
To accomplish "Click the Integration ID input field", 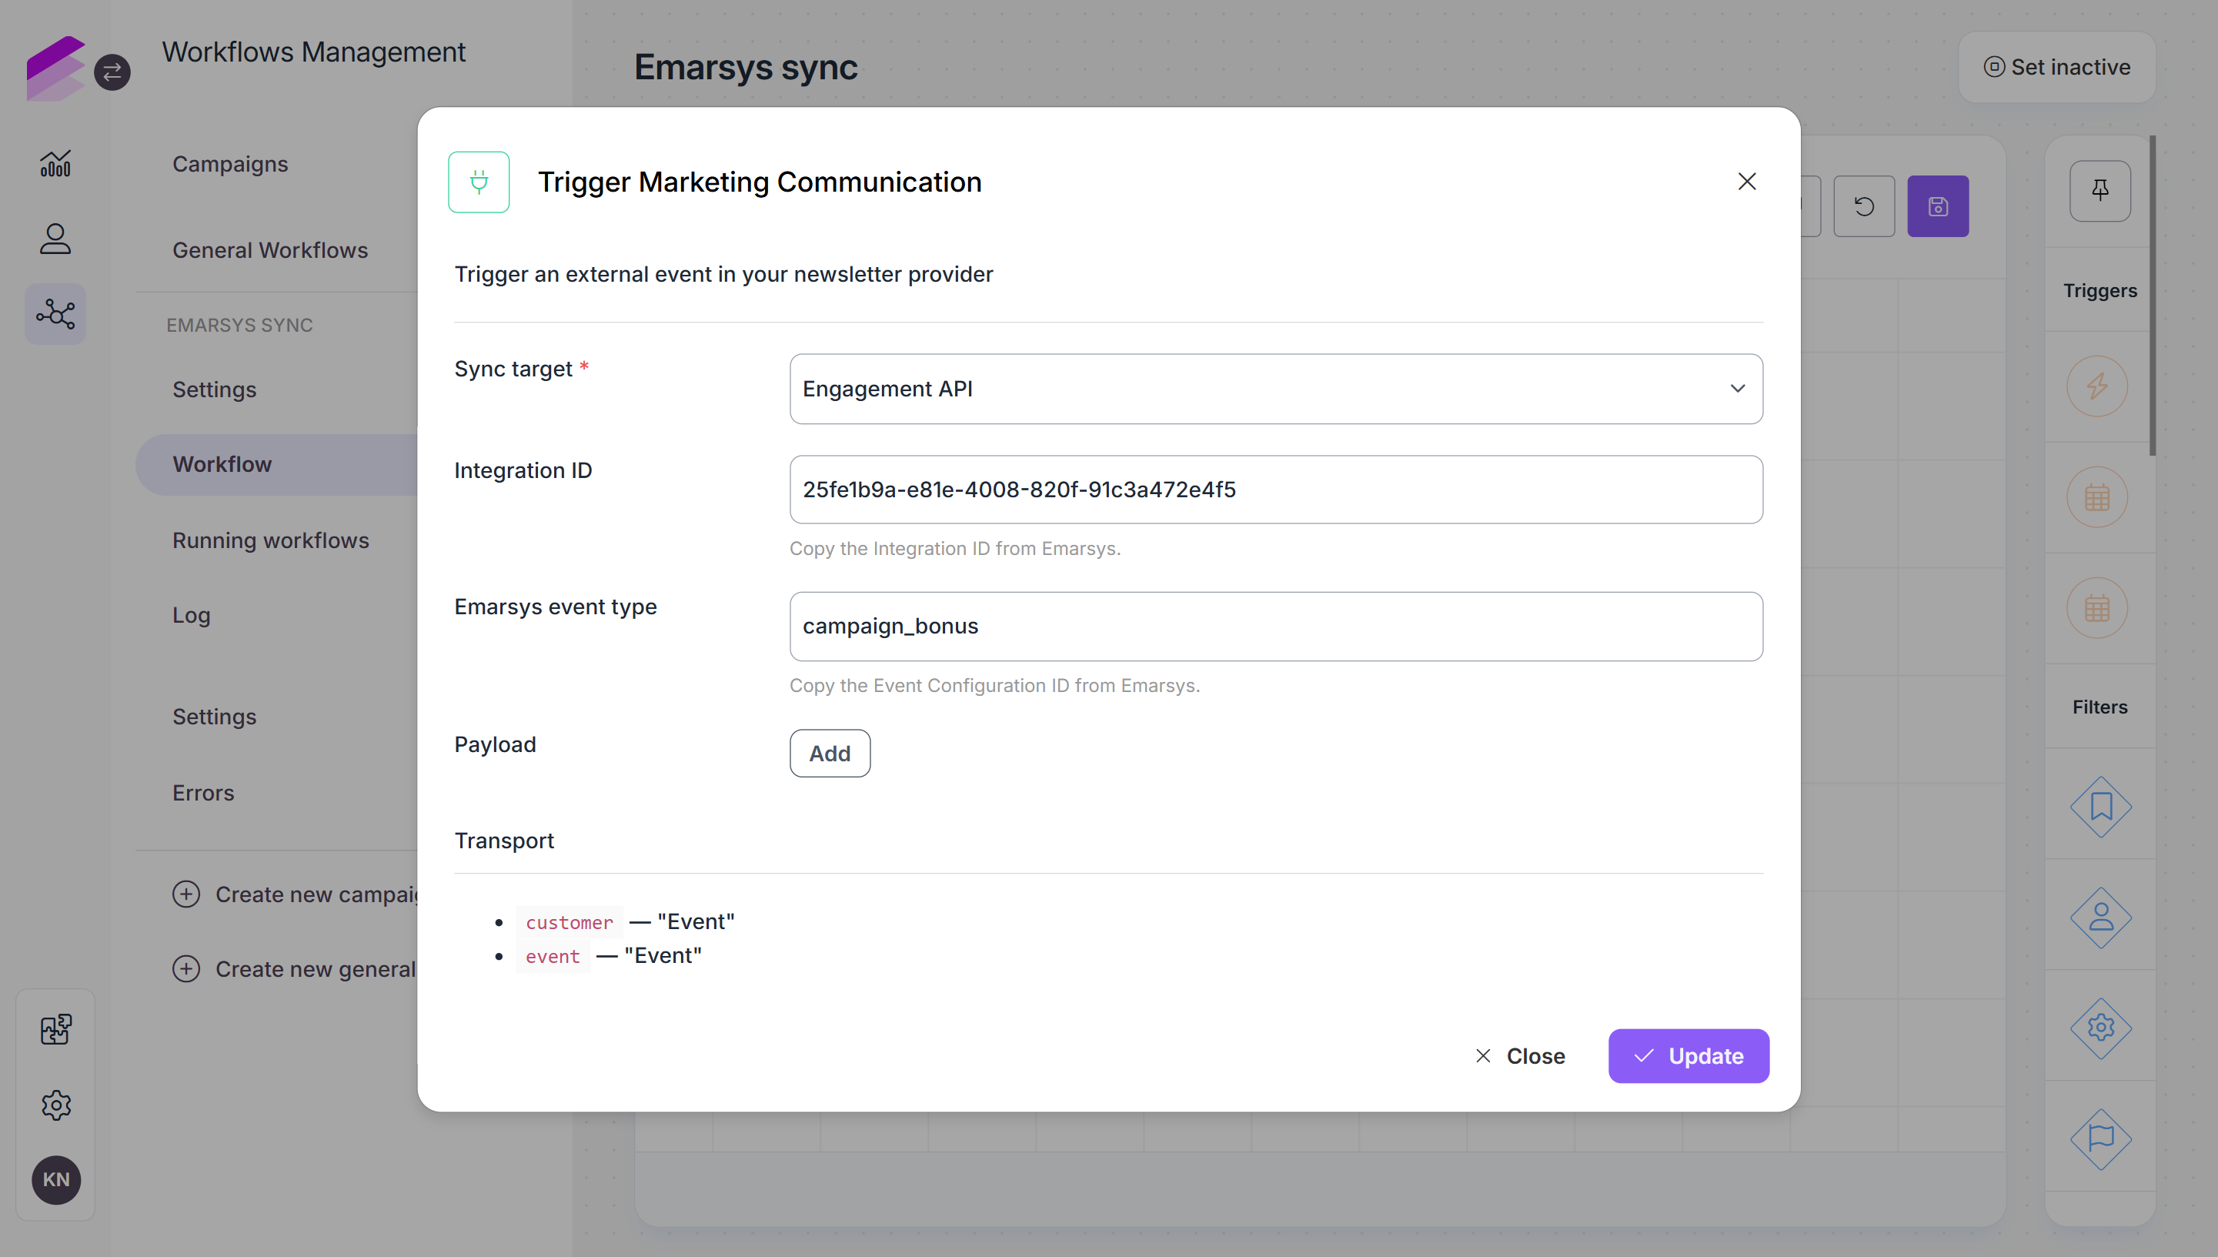I will [x=1275, y=490].
